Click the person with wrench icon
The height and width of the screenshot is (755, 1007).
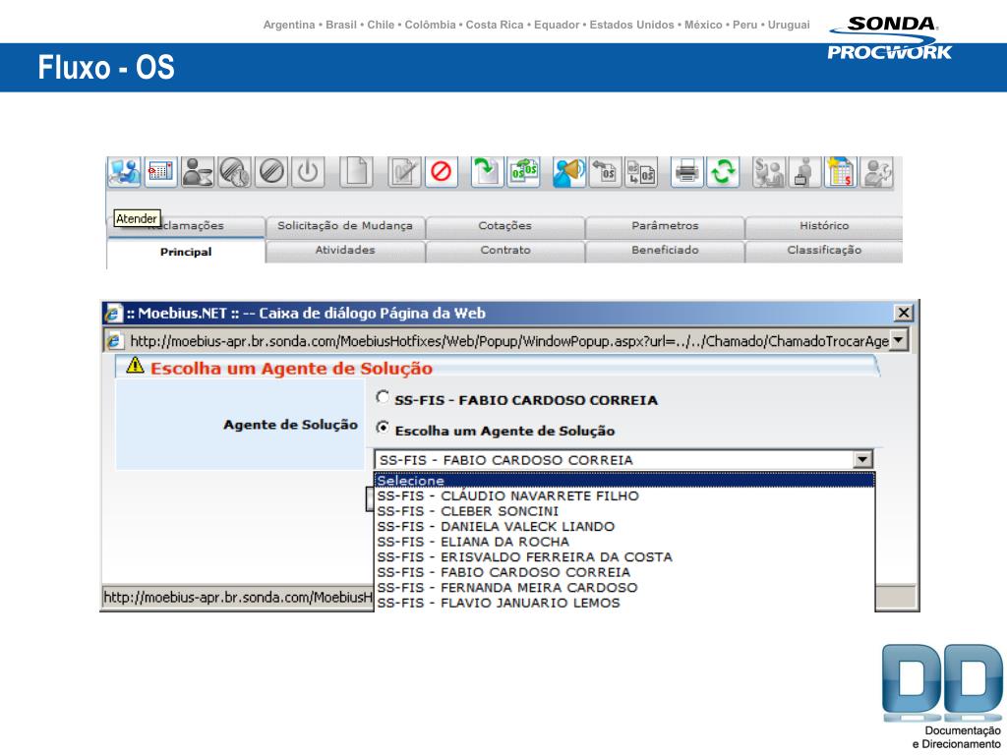click(x=876, y=172)
